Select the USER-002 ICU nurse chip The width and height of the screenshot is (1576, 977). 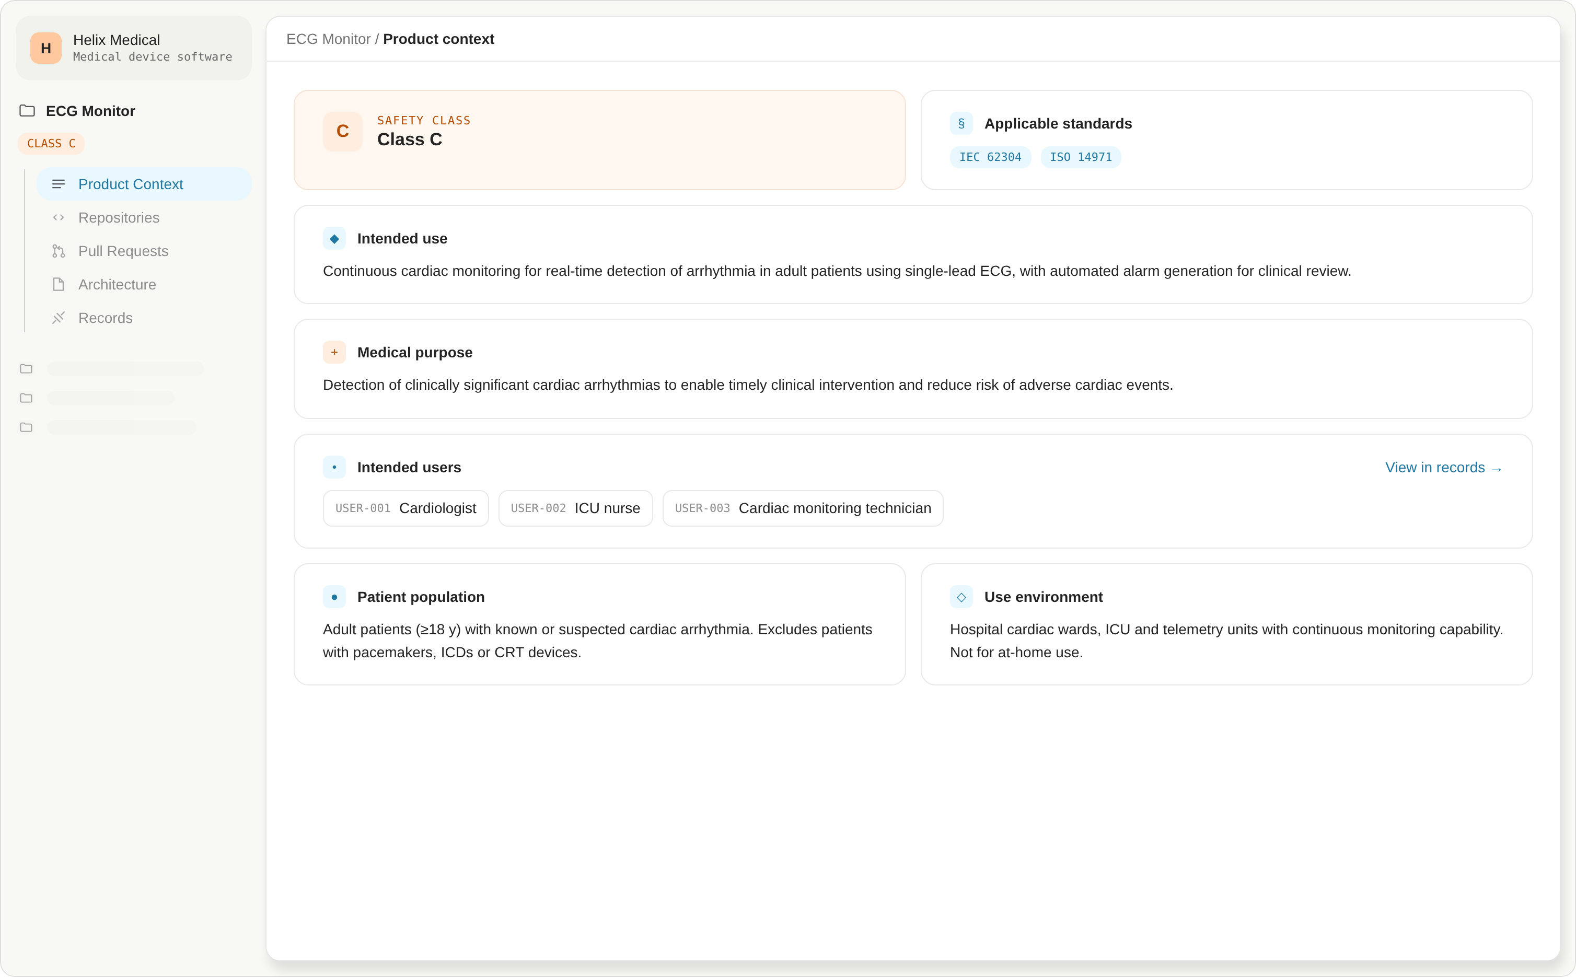[x=575, y=508]
